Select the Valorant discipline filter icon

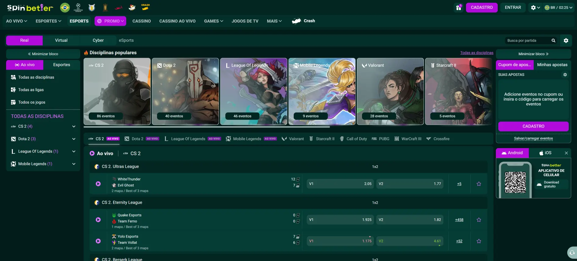pos(284,139)
